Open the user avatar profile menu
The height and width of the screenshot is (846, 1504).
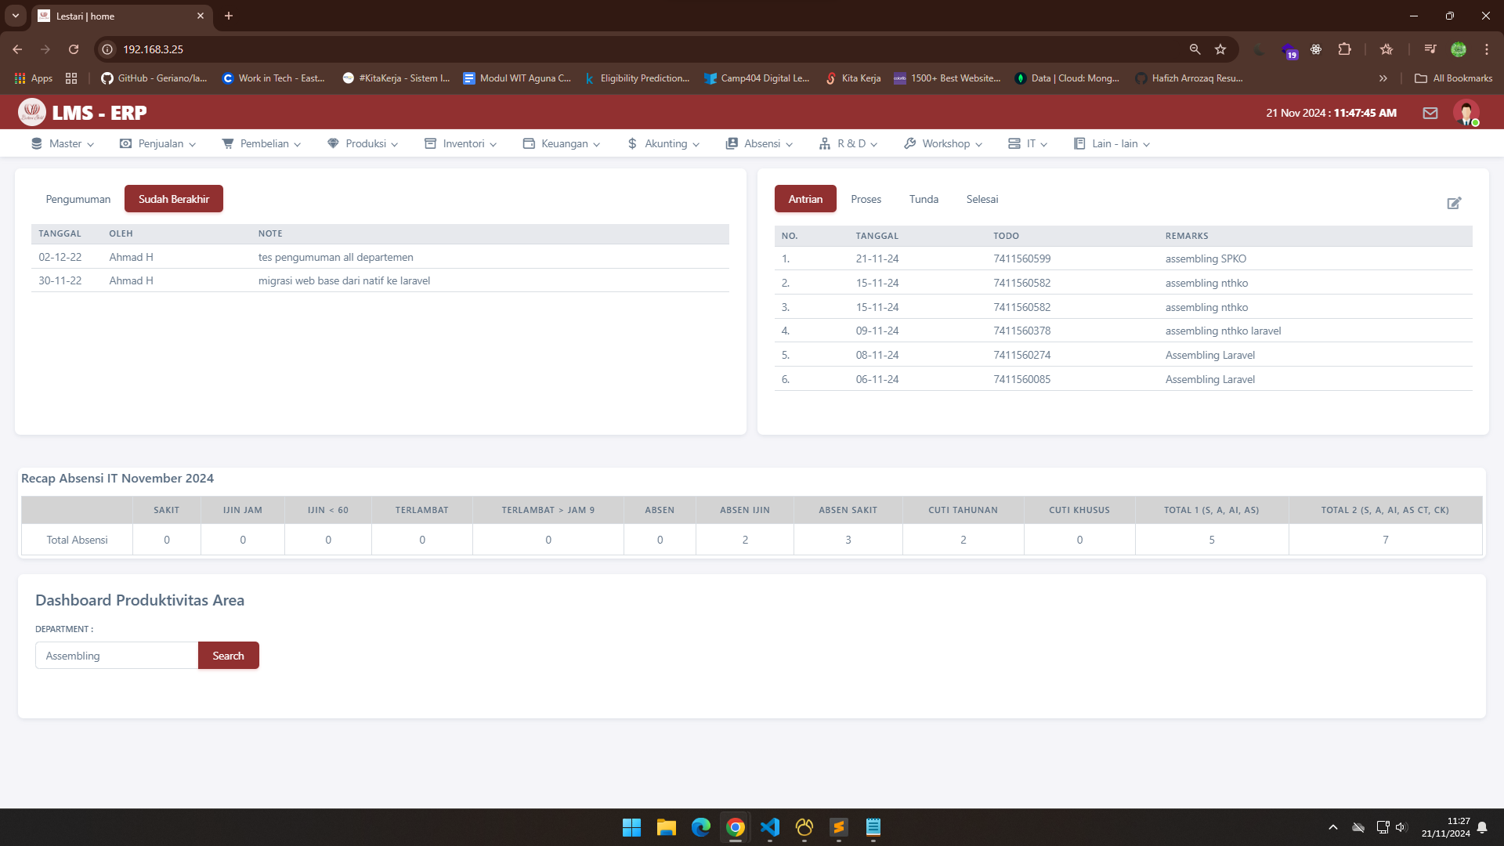pyautogui.click(x=1466, y=113)
